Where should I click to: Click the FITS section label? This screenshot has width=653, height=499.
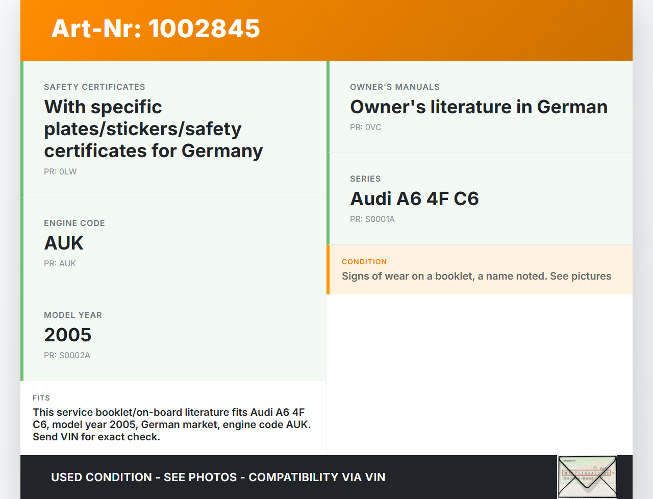coord(41,398)
